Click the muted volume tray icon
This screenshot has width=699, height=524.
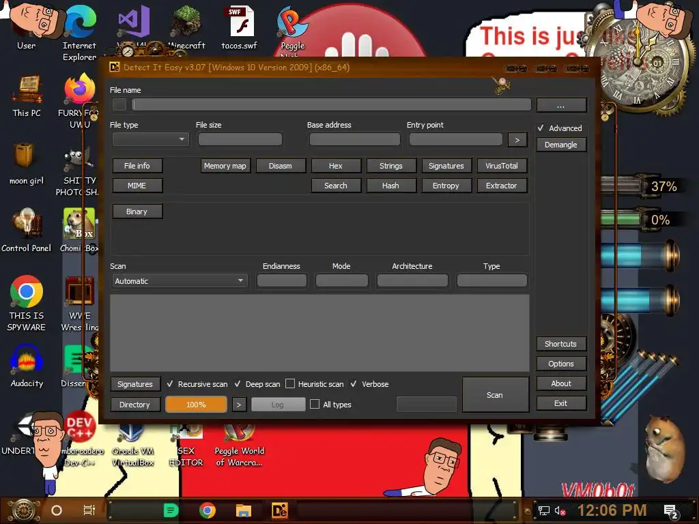click(x=560, y=511)
